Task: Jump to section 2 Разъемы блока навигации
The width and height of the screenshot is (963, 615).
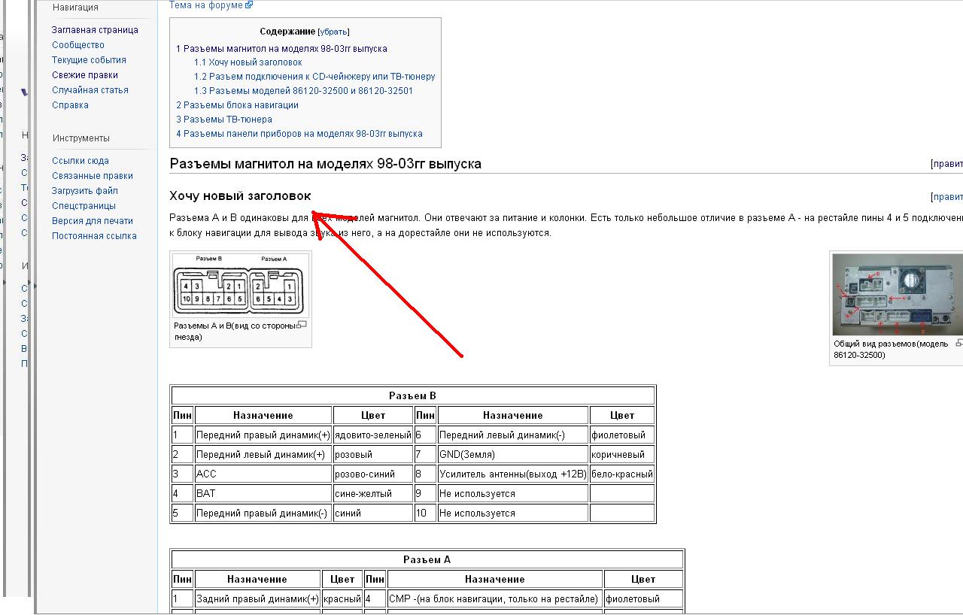Action: tap(237, 105)
